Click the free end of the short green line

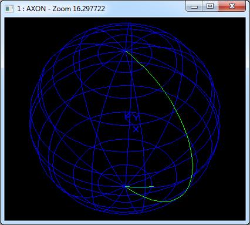click(x=153, y=186)
